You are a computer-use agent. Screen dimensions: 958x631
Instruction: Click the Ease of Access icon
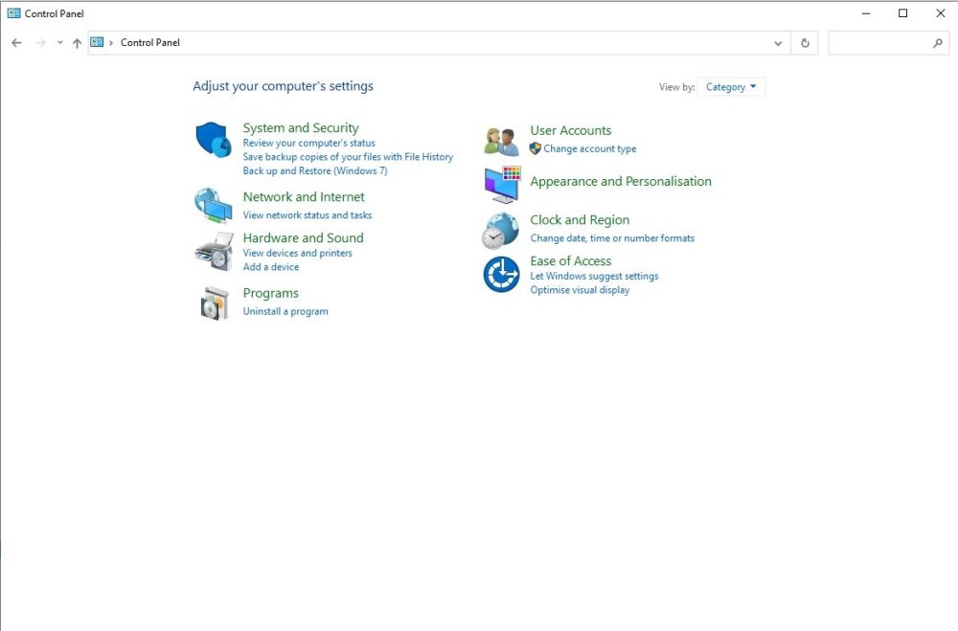[502, 274]
